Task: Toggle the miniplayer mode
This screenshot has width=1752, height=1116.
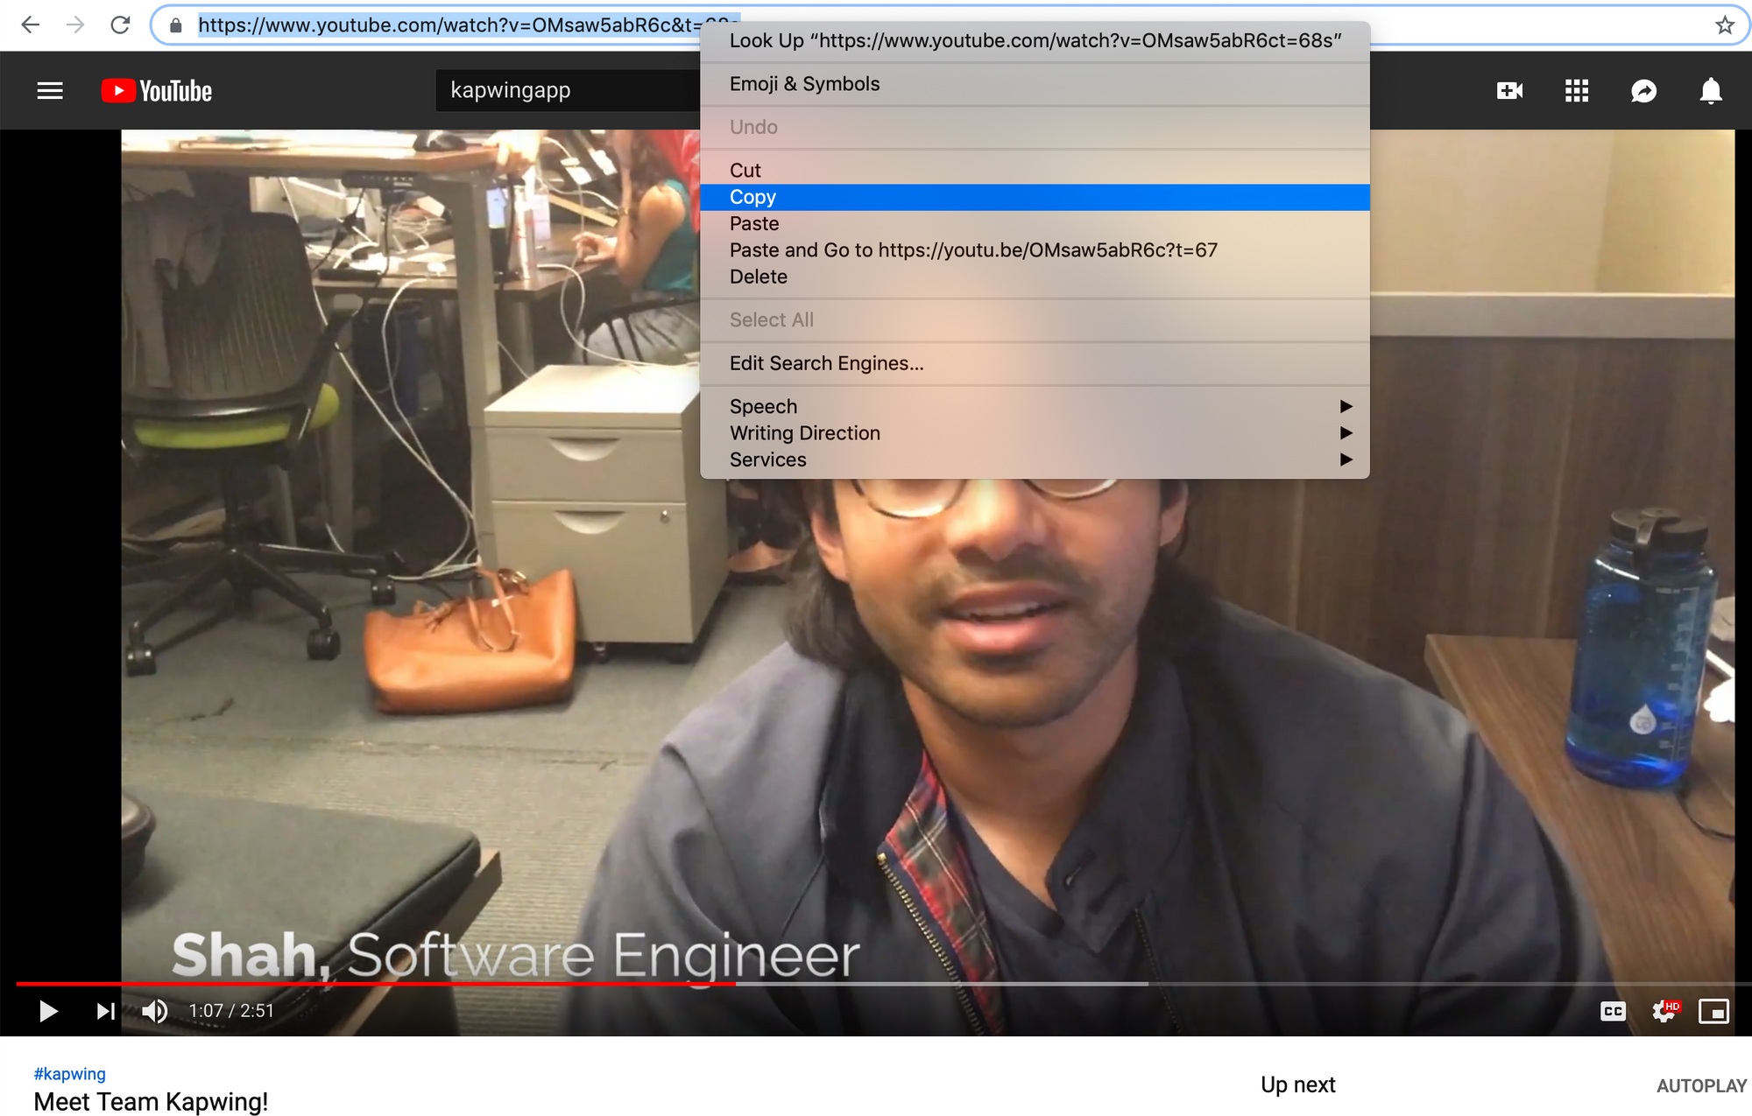Action: [x=1713, y=1012]
